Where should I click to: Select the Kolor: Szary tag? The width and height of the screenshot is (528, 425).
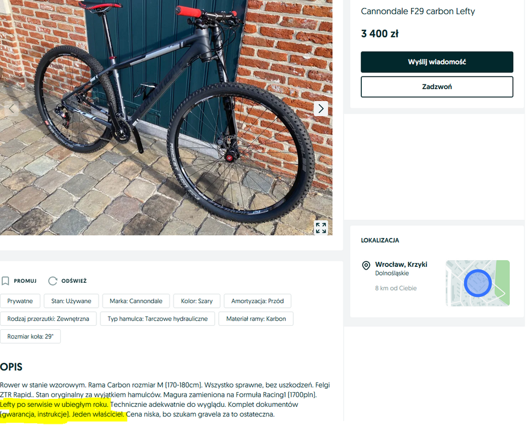[x=197, y=301]
